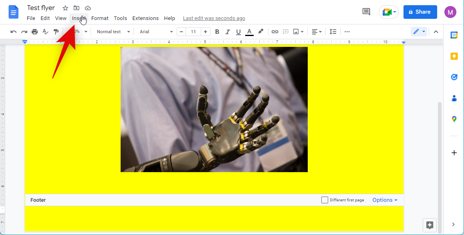Viewport: 464px width, 235px height.
Task: Enable Different first page checkbox
Action: (x=325, y=200)
